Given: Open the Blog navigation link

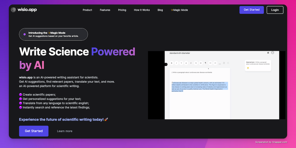Looking at the screenshot, I should (160, 10).
